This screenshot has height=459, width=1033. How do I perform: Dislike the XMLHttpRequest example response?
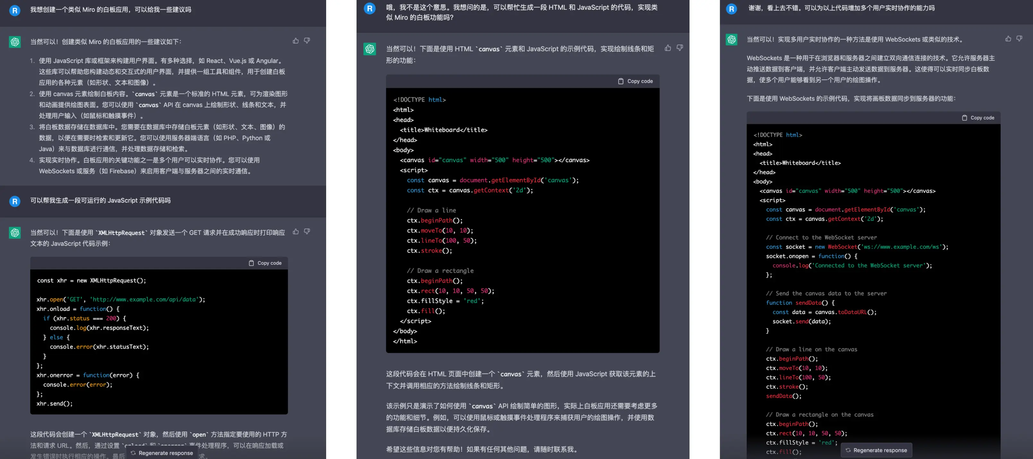[307, 232]
